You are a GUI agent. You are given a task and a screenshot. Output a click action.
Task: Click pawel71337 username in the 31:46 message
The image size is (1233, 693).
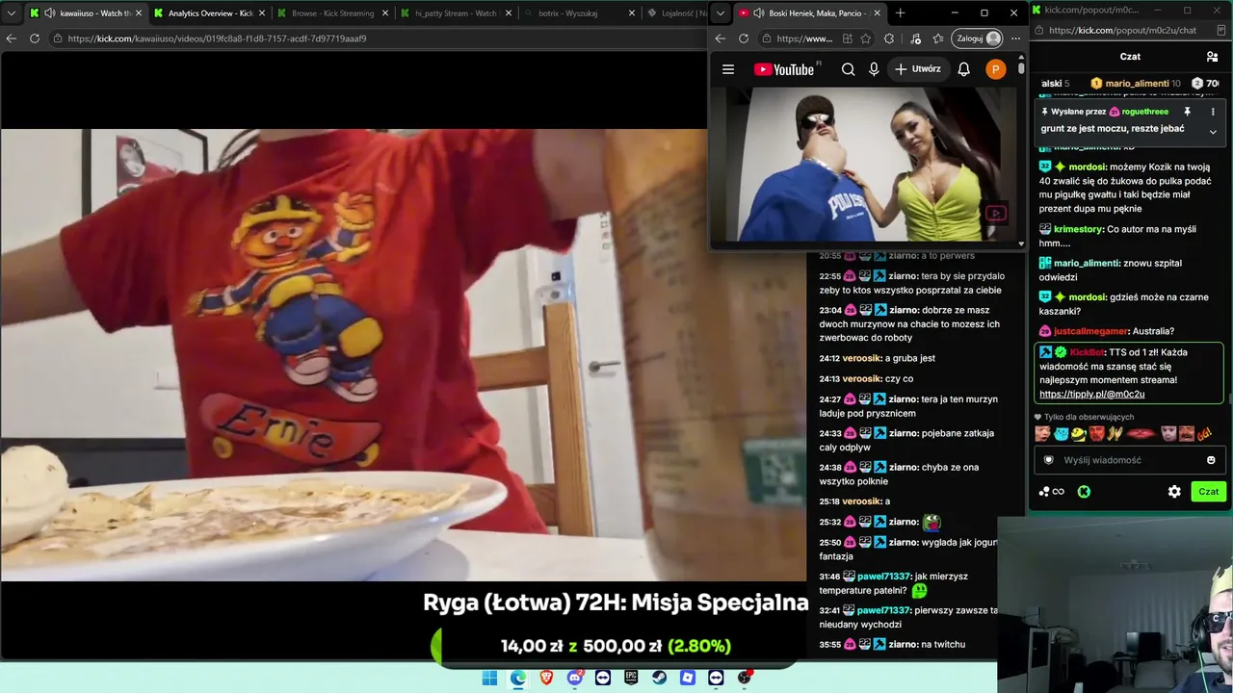pos(883,577)
